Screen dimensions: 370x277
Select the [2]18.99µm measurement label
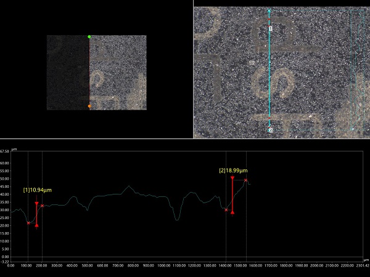click(232, 171)
